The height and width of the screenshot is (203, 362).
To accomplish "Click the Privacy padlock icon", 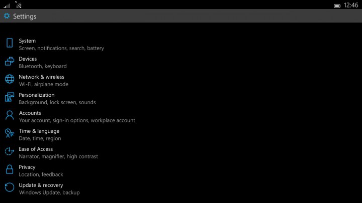I will (x=10, y=169).
